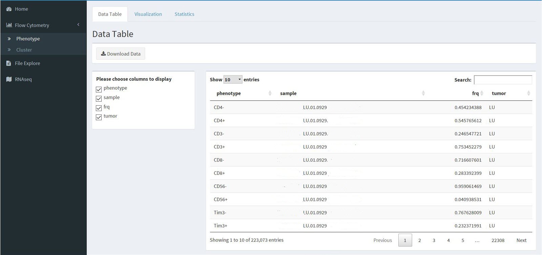Click the frq value 0.232371991
This screenshot has width=542, height=255.
(468, 226)
